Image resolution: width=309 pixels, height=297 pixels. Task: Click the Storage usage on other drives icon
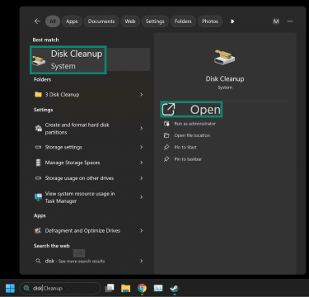tap(38, 178)
